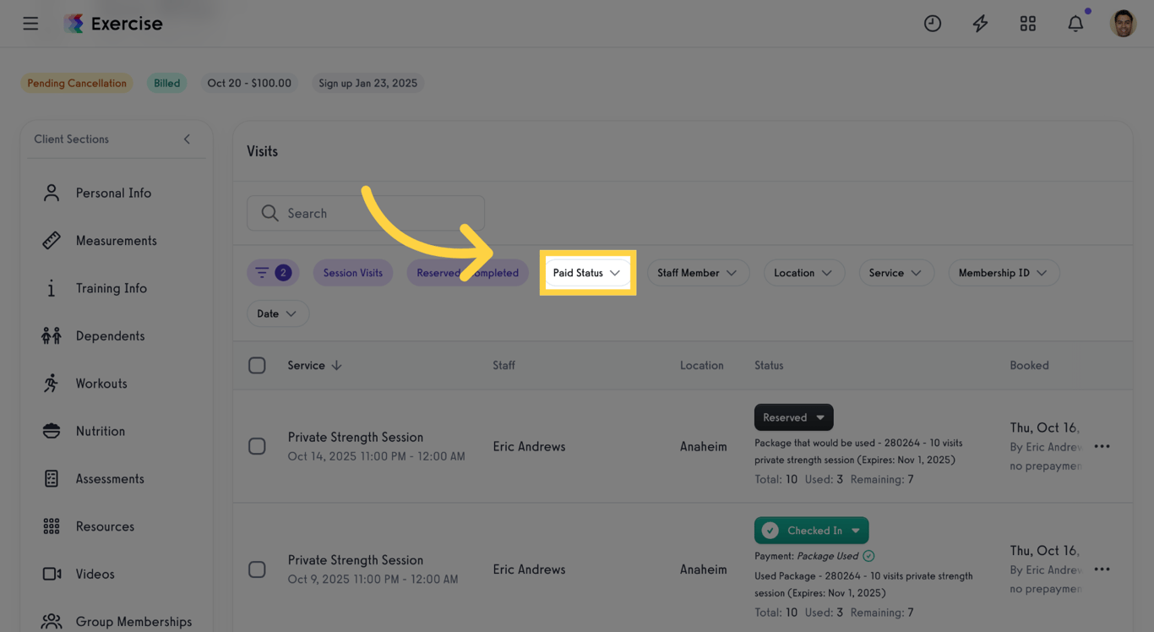The image size is (1154, 632).
Task: Check the select-all checkbox in table header
Action: [x=257, y=365]
